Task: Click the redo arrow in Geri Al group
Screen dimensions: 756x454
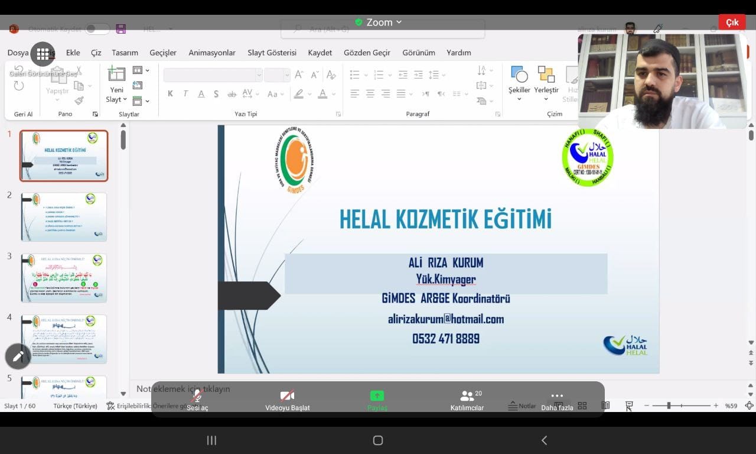Action: click(19, 86)
